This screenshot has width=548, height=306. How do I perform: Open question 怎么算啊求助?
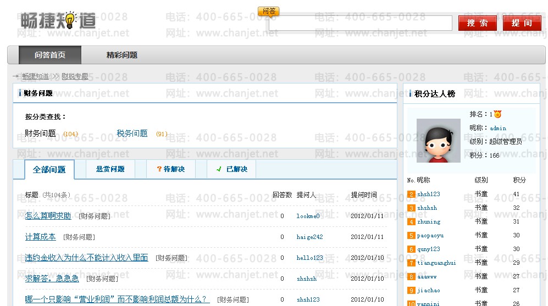(48, 216)
